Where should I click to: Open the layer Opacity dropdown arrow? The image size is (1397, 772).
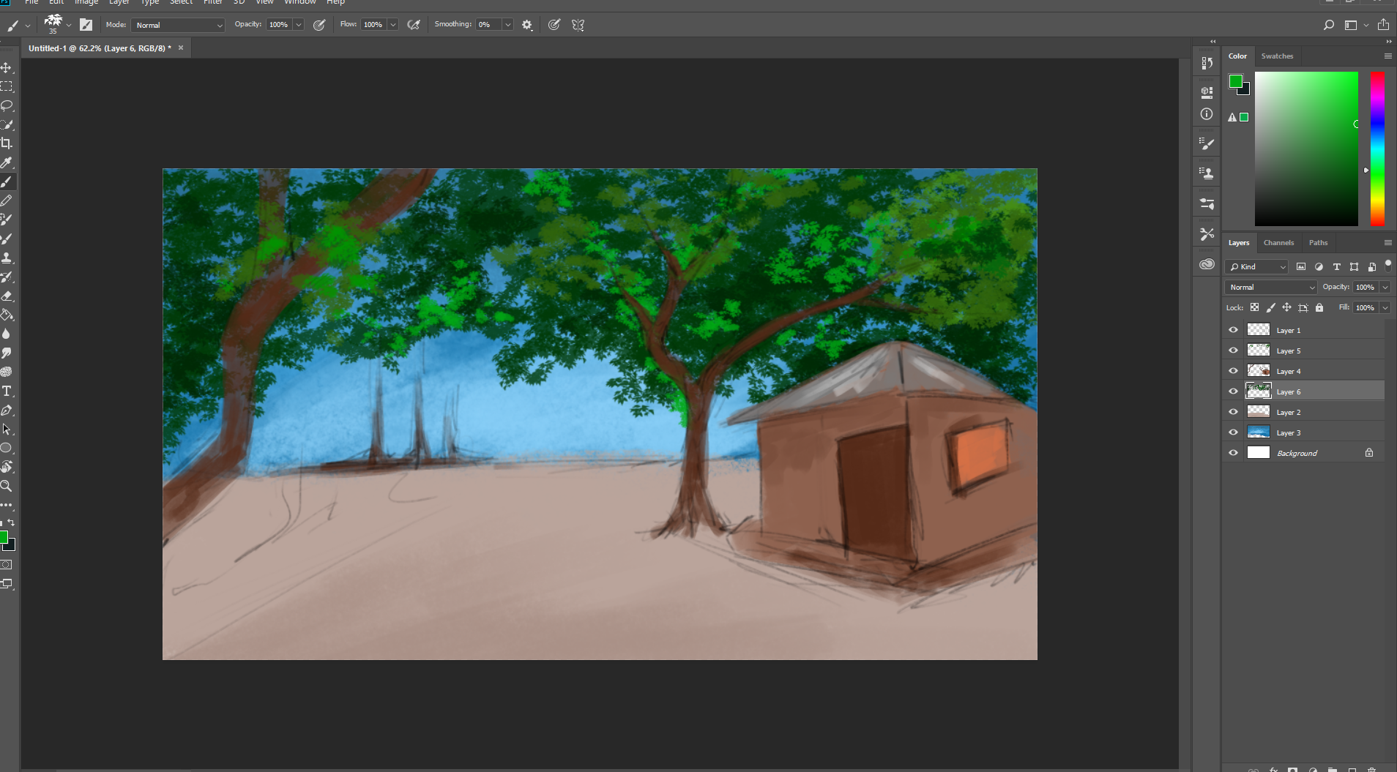(1385, 287)
